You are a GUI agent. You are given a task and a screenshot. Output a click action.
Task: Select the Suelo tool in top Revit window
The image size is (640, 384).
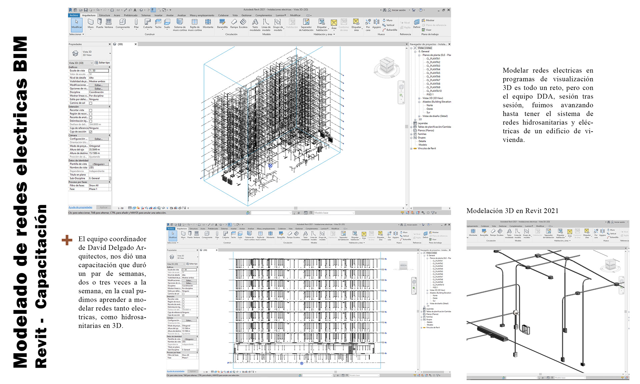tap(167, 24)
